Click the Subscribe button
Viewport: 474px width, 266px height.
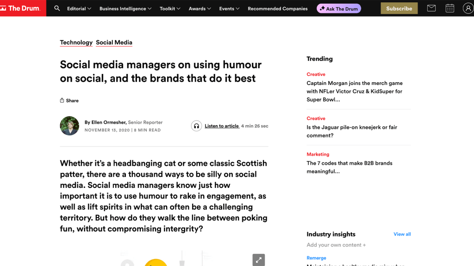399,8
